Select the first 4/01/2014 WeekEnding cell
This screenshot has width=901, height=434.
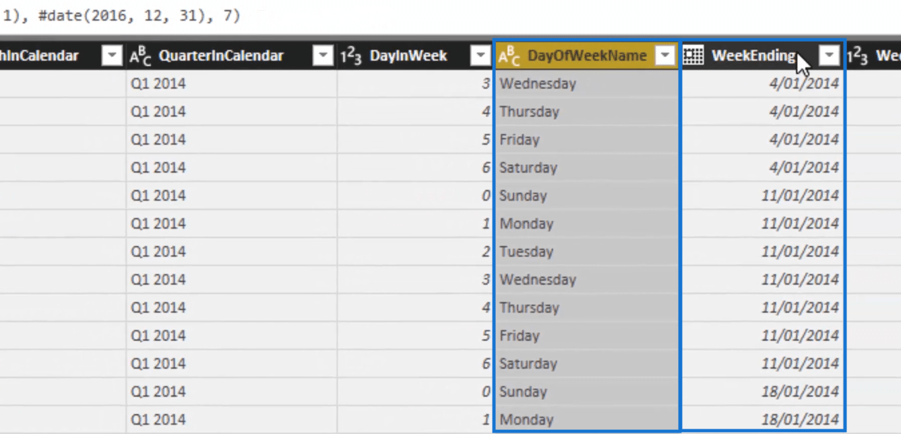[x=763, y=84]
